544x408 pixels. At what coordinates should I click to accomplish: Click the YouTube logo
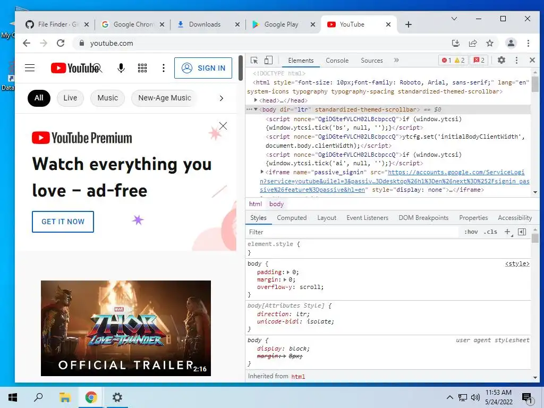pos(75,68)
